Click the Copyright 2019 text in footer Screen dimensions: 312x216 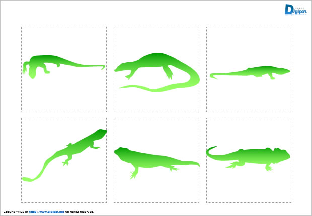click(15, 212)
